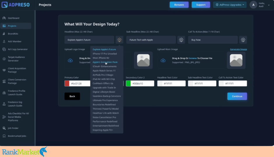Click the ADPRESO logo
The height and width of the screenshot is (157, 274).
[15, 5]
